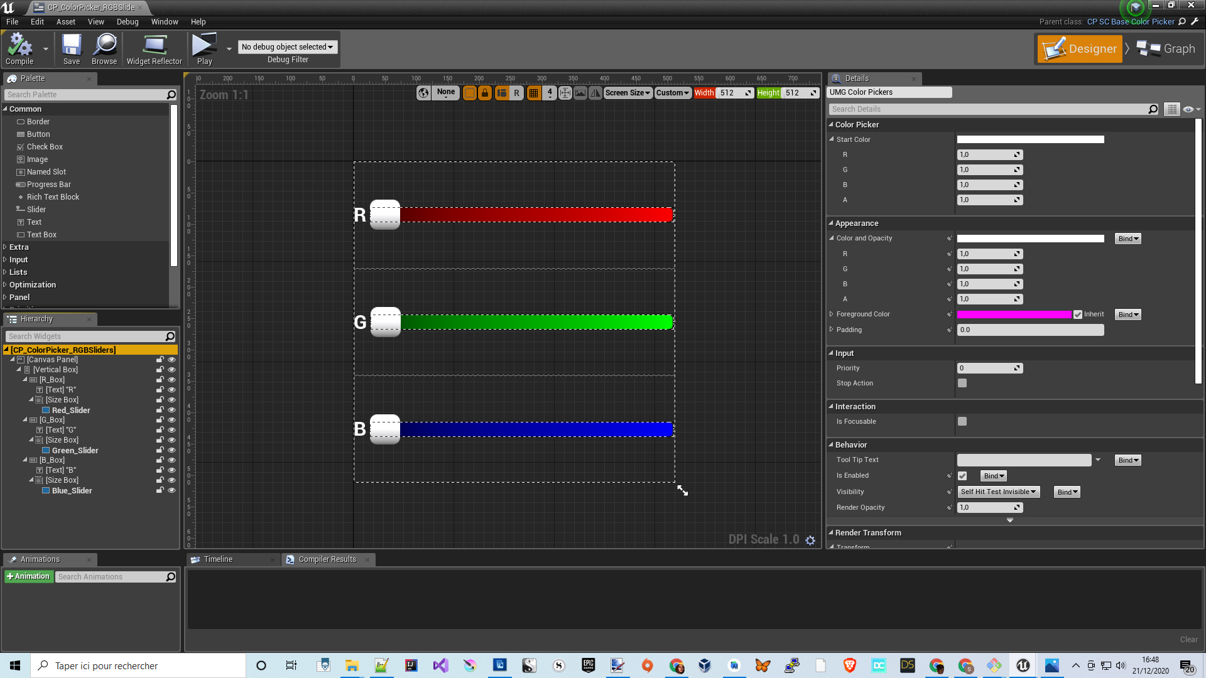Toggle Inherit checkbox for Foreground Color
The height and width of the screenshot is (678, 1206).
[1078, 315]
